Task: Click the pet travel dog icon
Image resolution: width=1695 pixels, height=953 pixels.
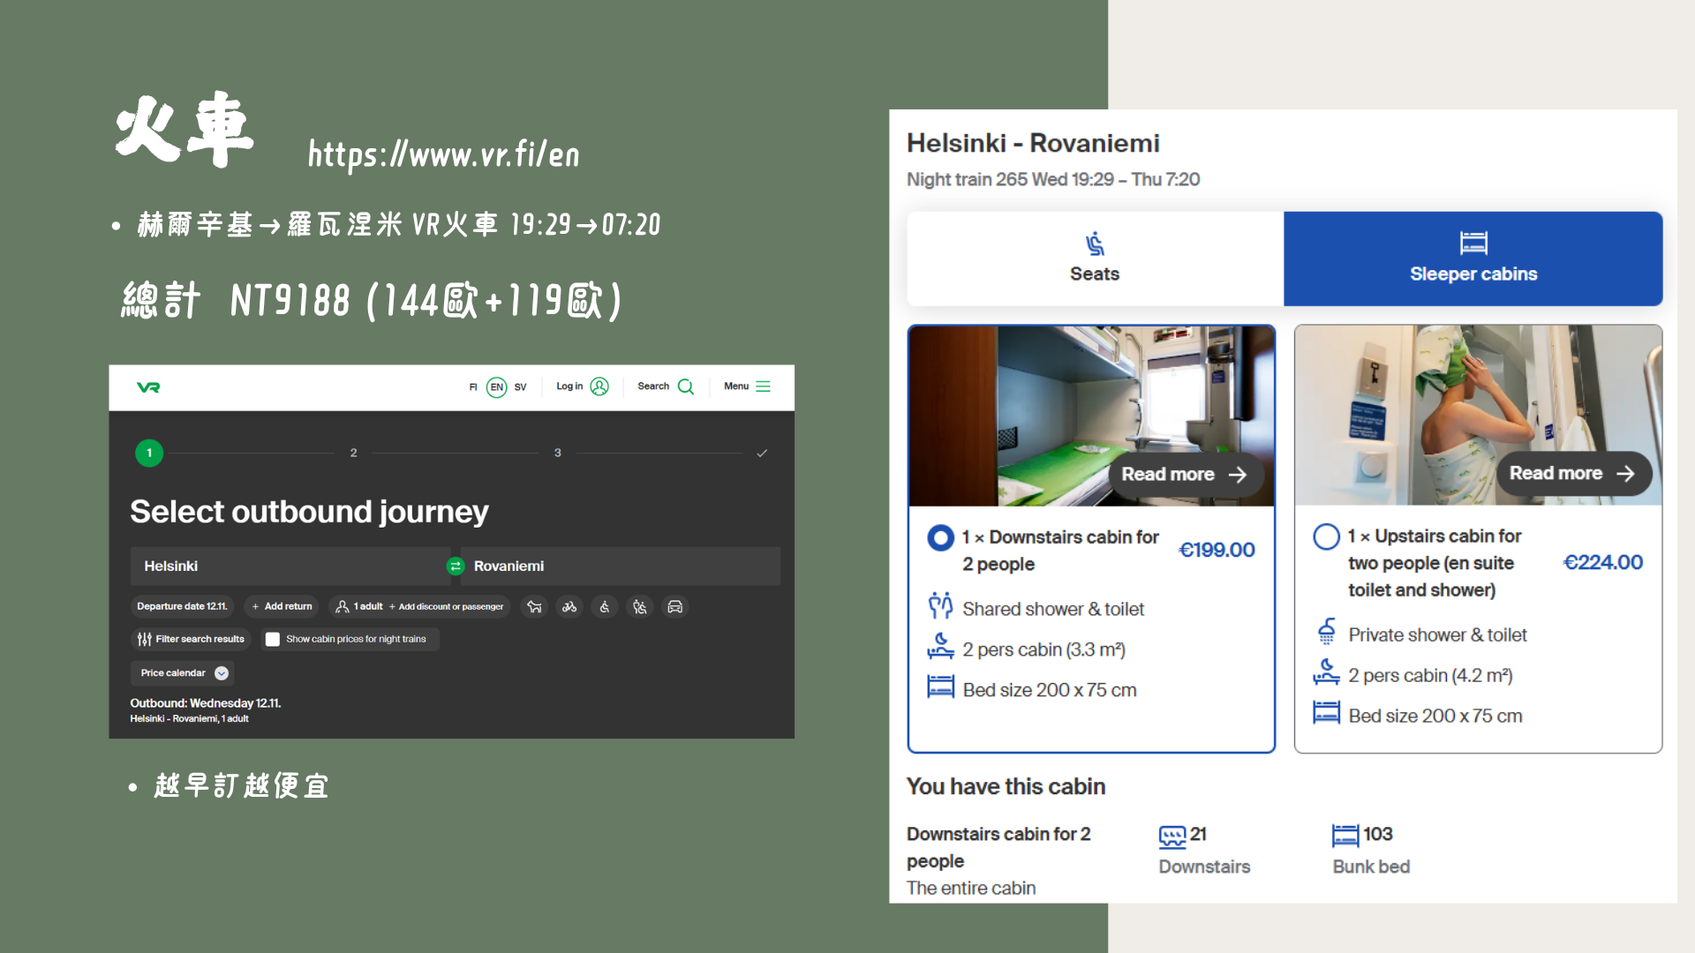Action: [534, 607]
